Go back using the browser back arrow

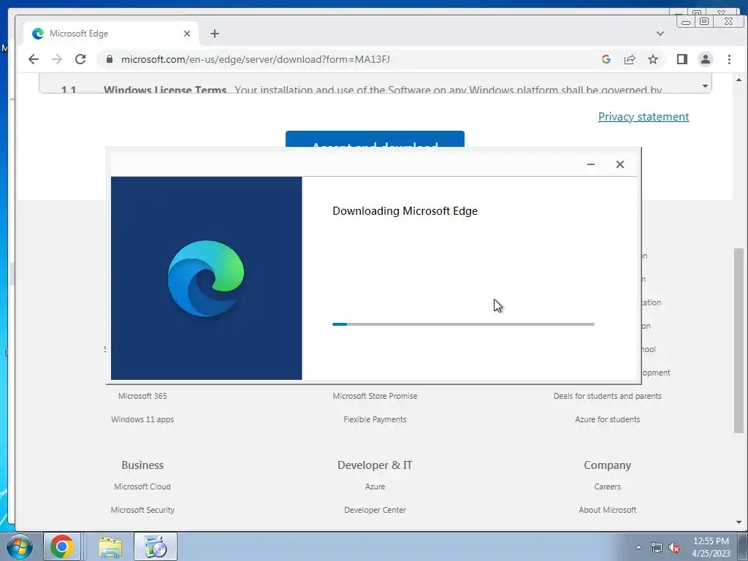(34, 59)
